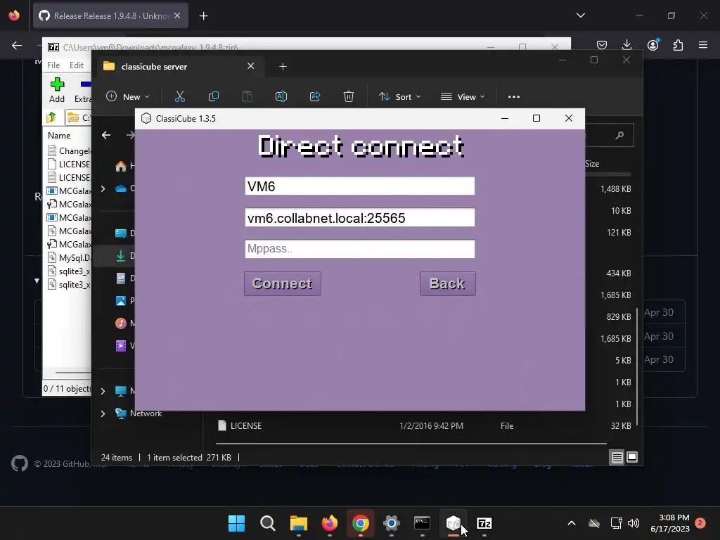Open the clock showing 3:08 PM
The image size is (720, 540).
(x=670, y=523)
